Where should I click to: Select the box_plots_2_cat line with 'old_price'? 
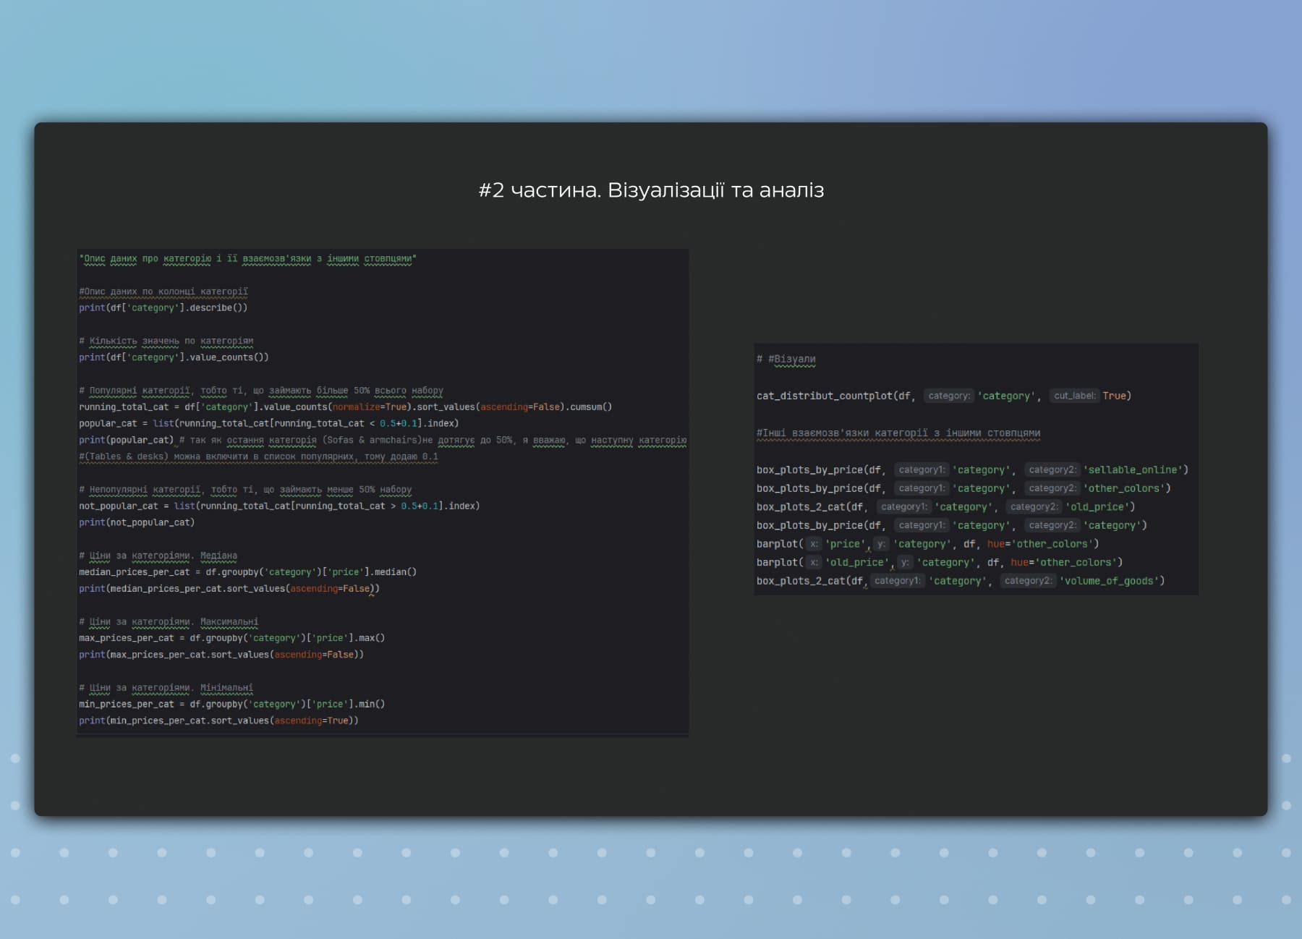(x=946, y=507)
